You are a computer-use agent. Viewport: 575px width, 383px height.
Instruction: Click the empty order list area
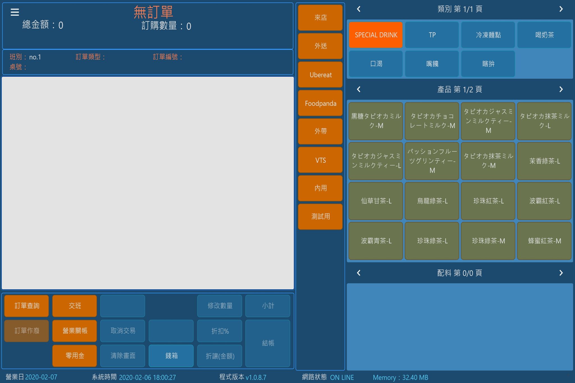pyautogui.click(x=147, y=182)
